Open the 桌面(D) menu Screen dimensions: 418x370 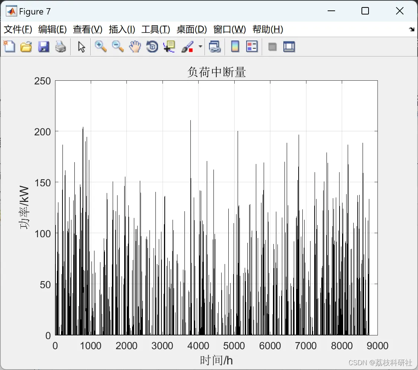tap(192, 29)
